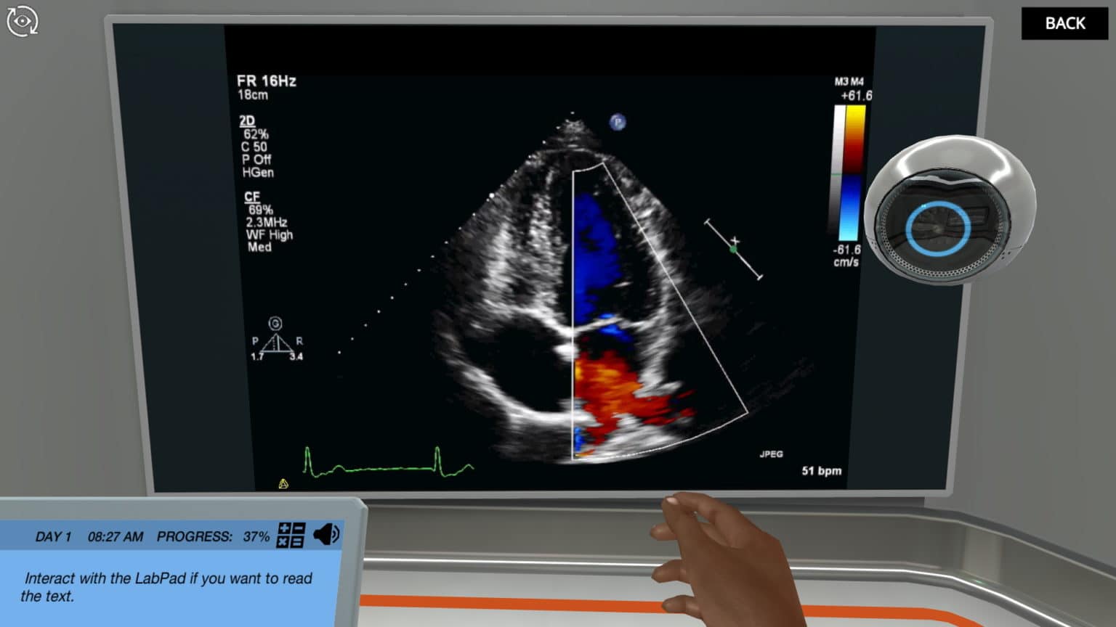Click the BACK button
1116x627 pixels.
pos(1064,23)
